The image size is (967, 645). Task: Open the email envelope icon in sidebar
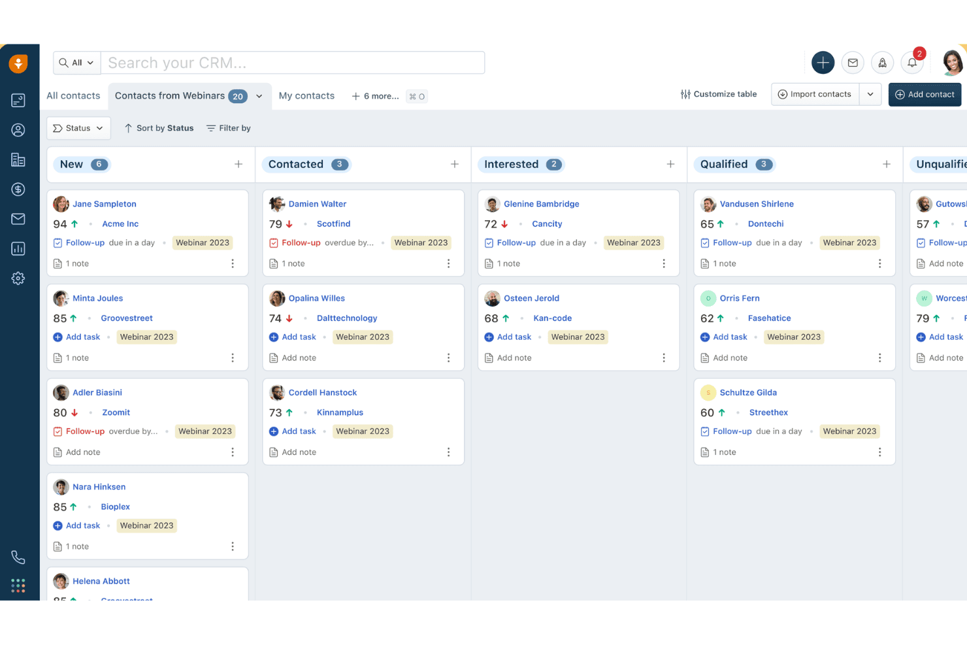click(x=18, y=219)
